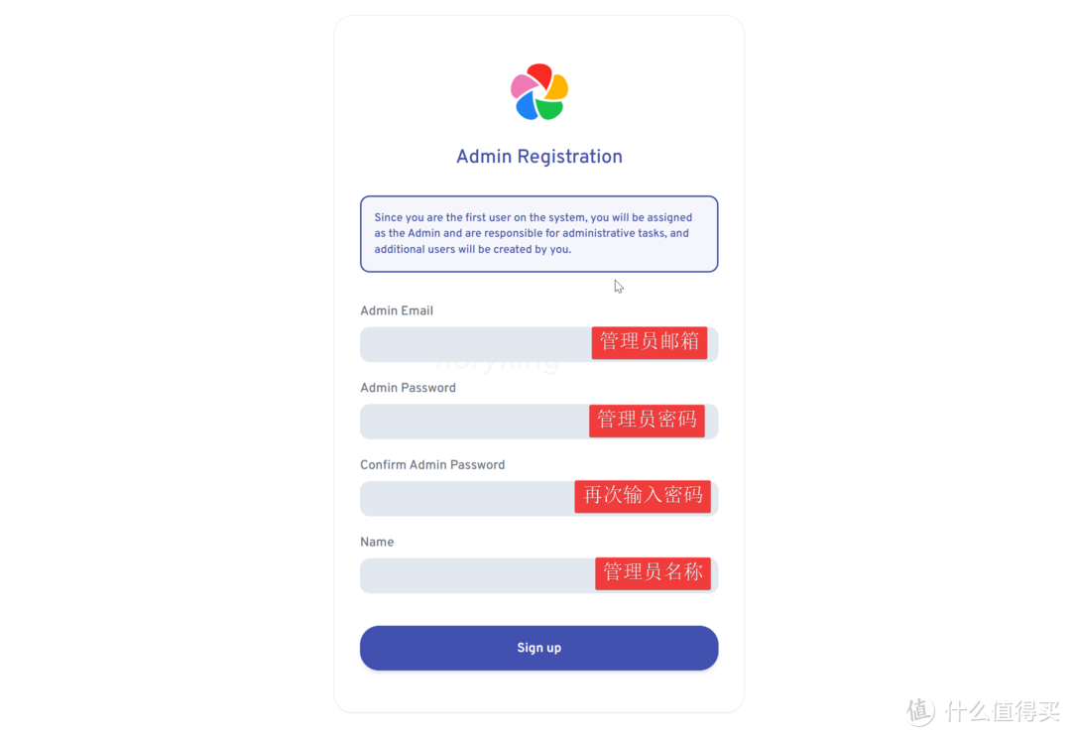Screen dimensions: 1071x737
Task: Click the red 管理员名称 annotation tag
Action: 653,573
